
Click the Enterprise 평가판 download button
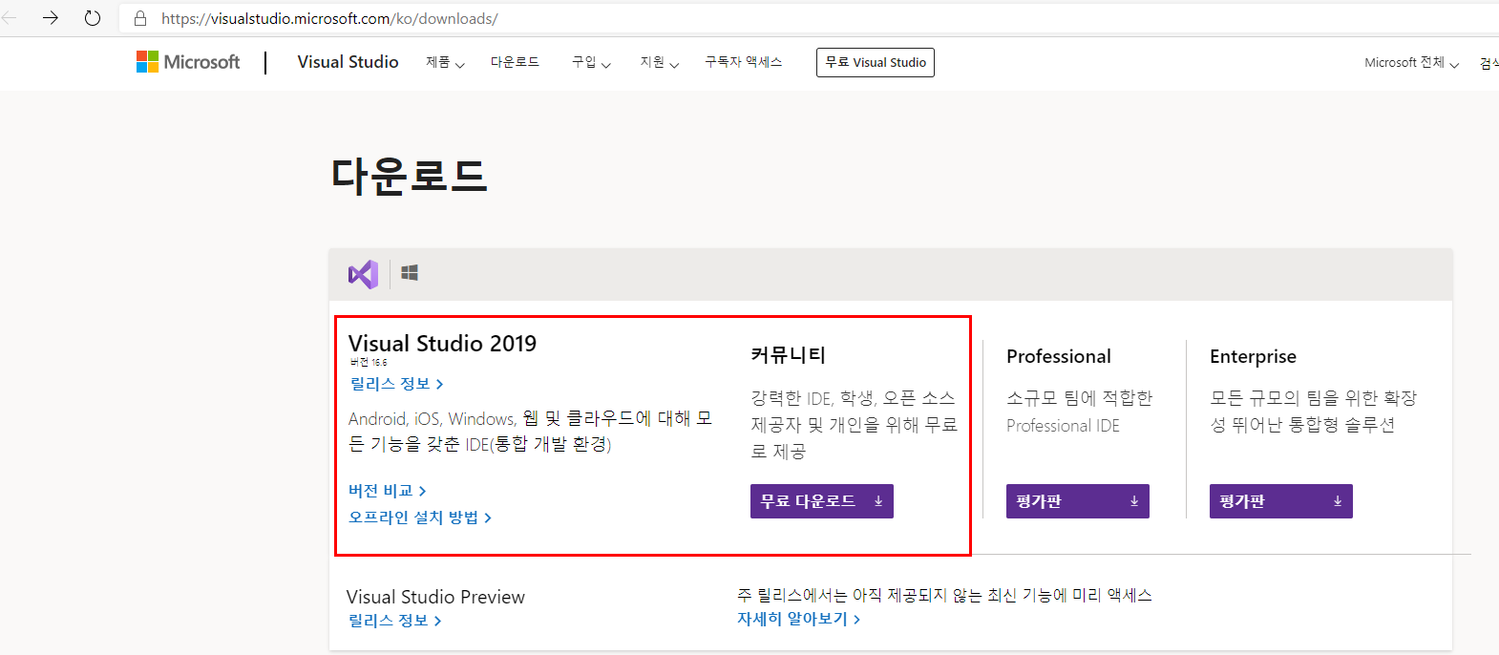point(1281,501)
